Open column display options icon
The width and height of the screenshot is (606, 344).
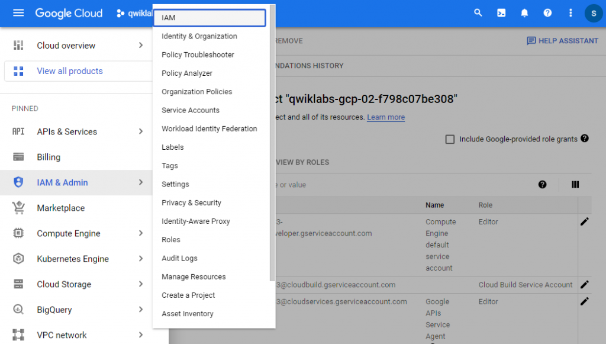[x=575, y=184]
